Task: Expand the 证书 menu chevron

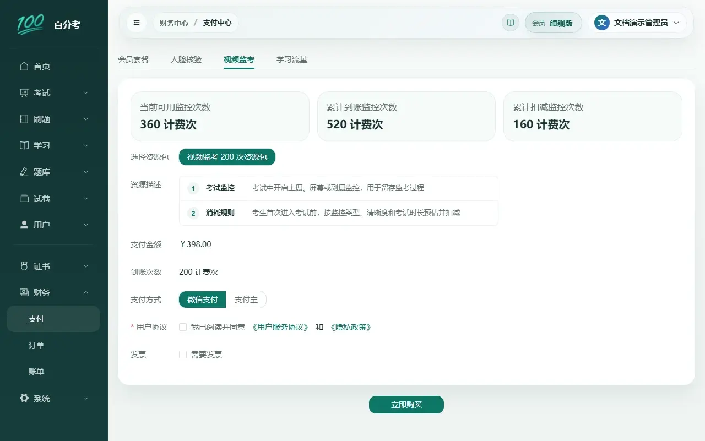Action: click(x=86, y=266)
